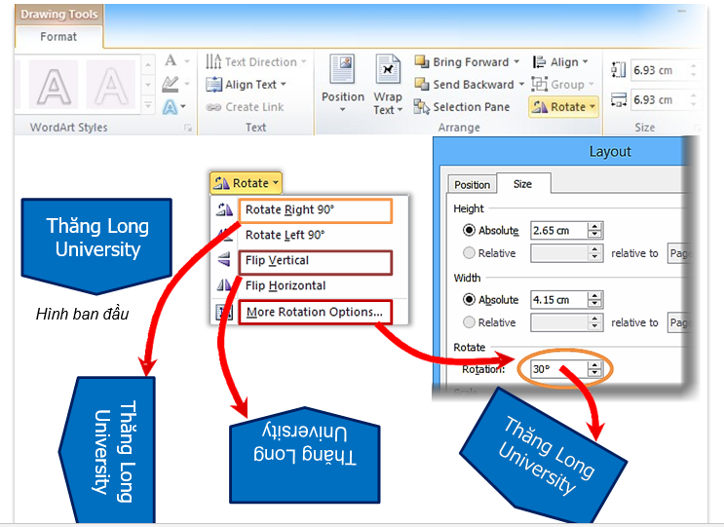The height and width of the screenshot is (527, 724).
Task: Select Relative radio button under Height
Action: (469, 253)
